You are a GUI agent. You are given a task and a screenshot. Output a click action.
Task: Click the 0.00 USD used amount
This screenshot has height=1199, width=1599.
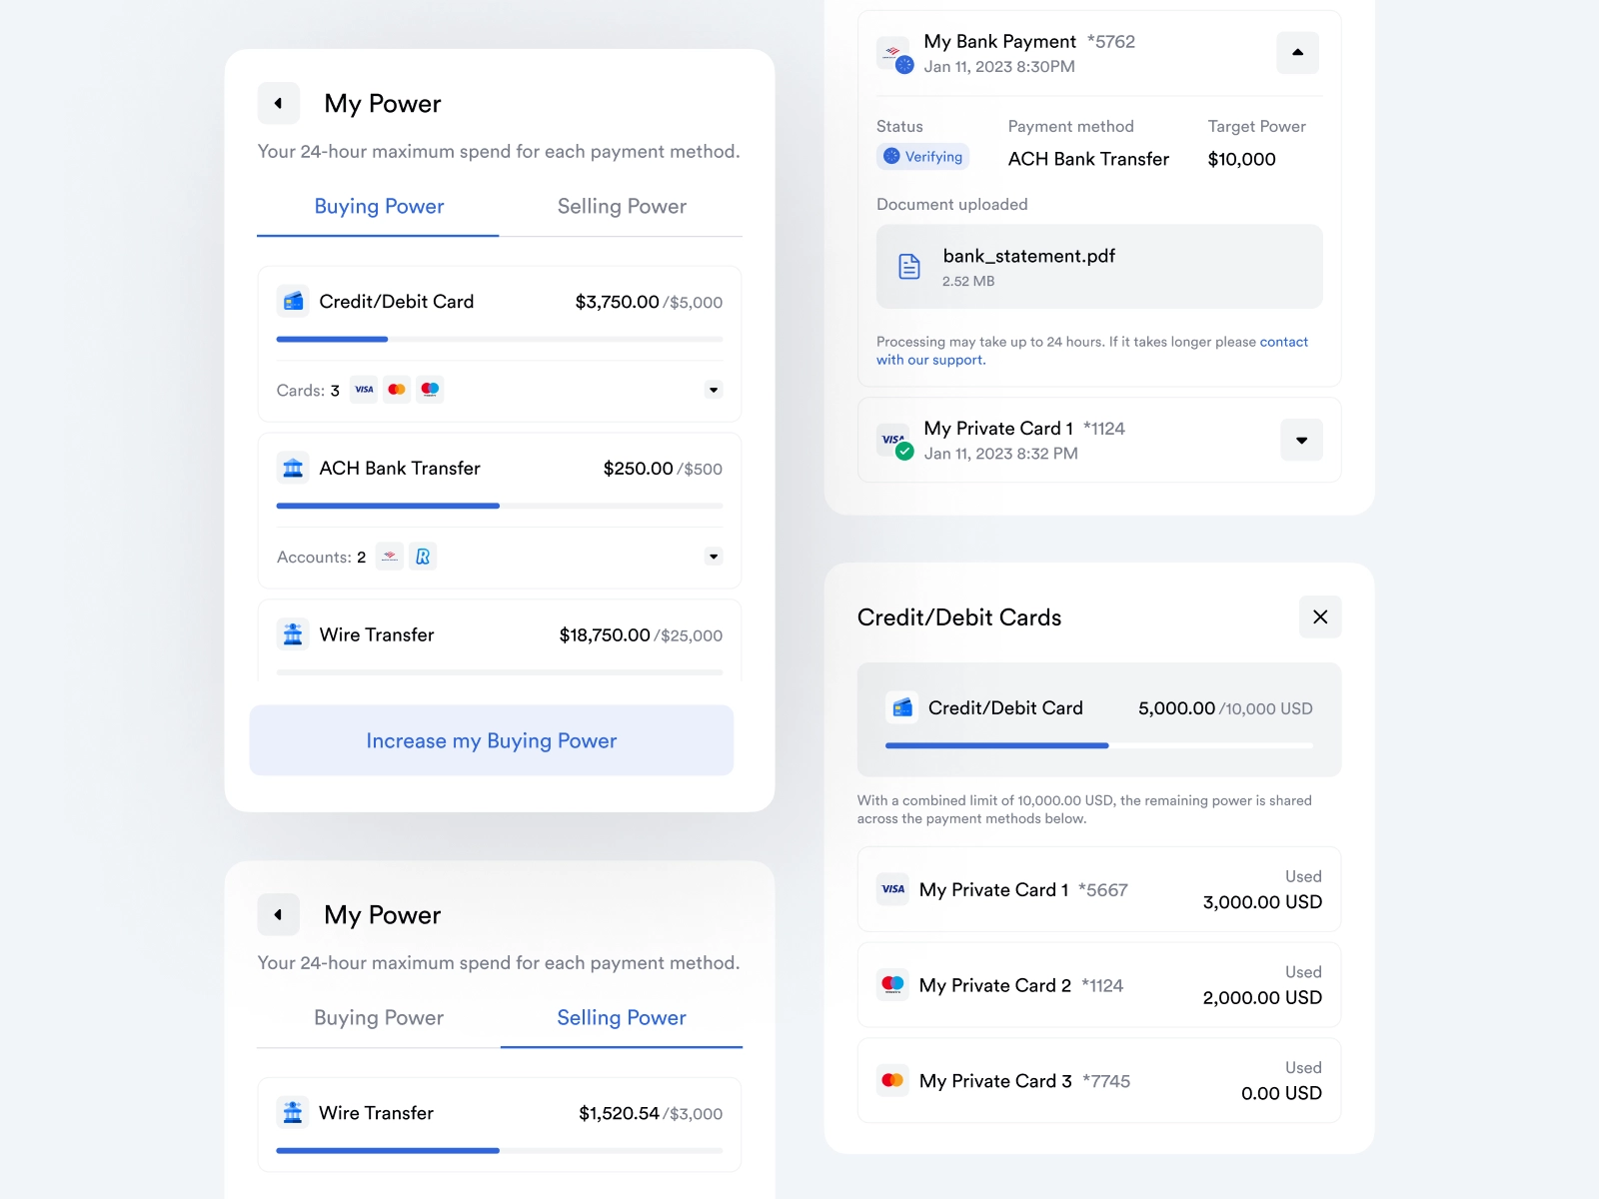click(x=1281, y=1093)
